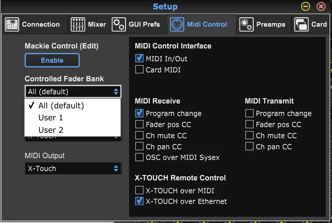This screenshot has width=332, height=223.
Task: Enable the Card MIDI checkbox
Action: [x=139, y=70]
